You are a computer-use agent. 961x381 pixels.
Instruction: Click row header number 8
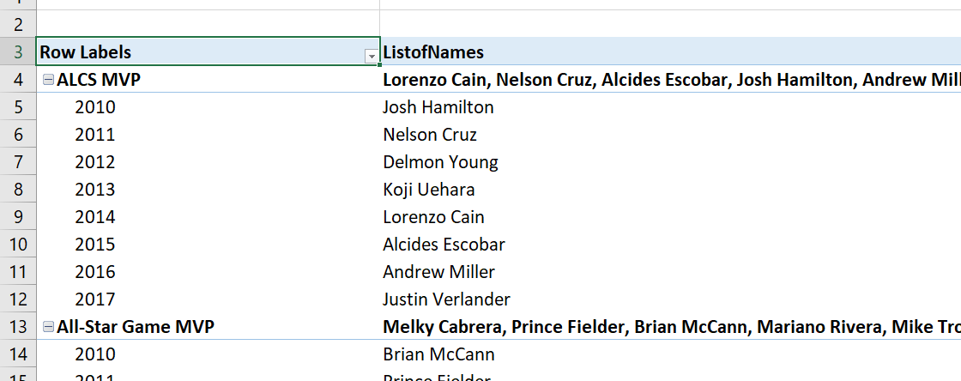point(17,190)
